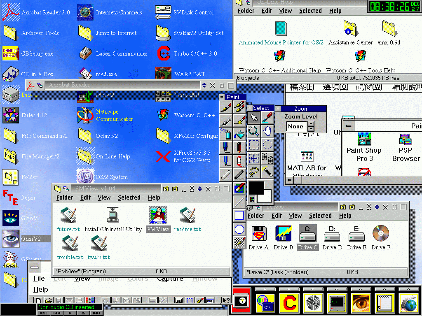Screen dimensions: 422x316
Task: Eject the CD using the eject button
Action: point(83,313)
